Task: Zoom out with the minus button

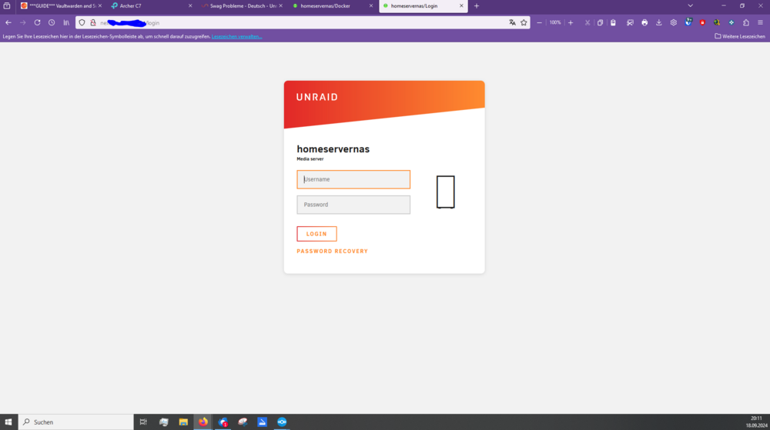Action: pyautogui.click(x=539, y=22)
